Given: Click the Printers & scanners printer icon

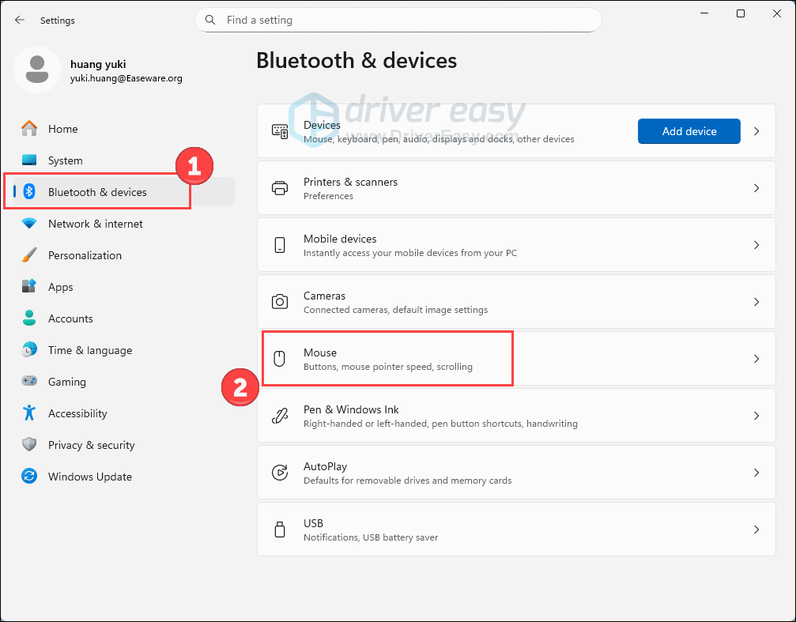Looking at the screenshot, I should click(280, 188).
